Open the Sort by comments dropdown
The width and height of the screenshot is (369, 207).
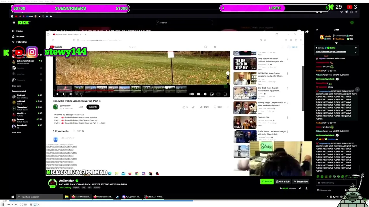pyautogui.click(x=79, y=131)
